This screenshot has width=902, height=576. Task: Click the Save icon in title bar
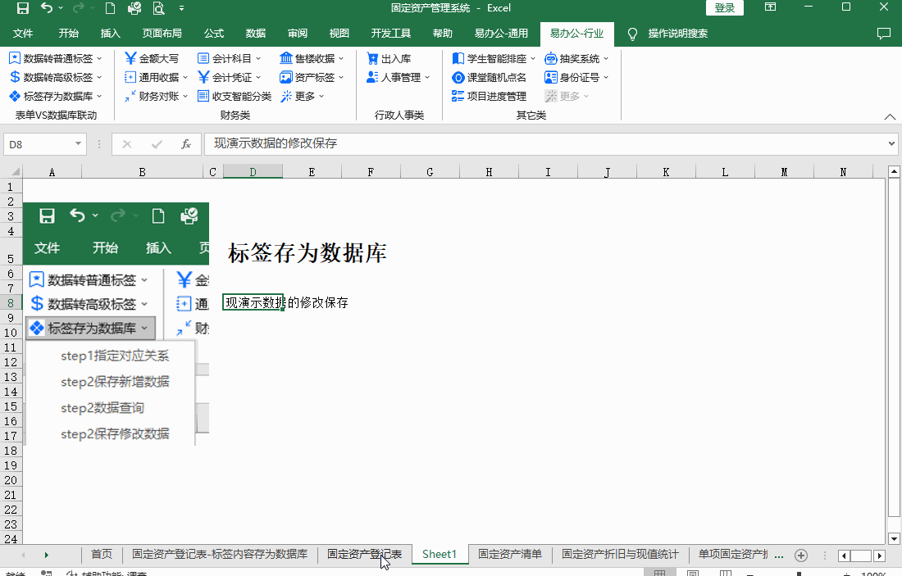click(22, 8)
